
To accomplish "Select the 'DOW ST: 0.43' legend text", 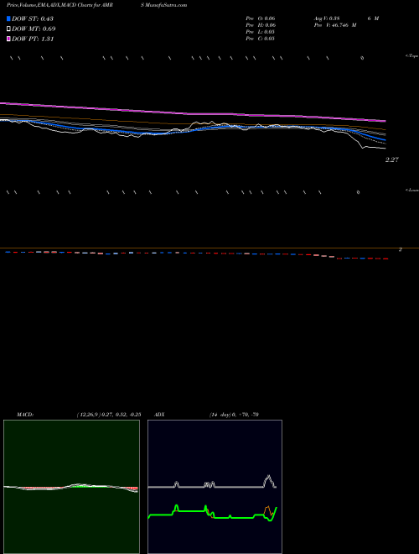I will tap(33, 18).
